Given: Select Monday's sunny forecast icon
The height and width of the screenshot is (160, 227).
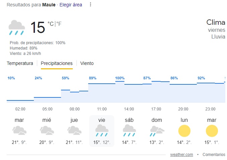Looking at the screenshot, I should pyautogui.click(x=184, y=130).
